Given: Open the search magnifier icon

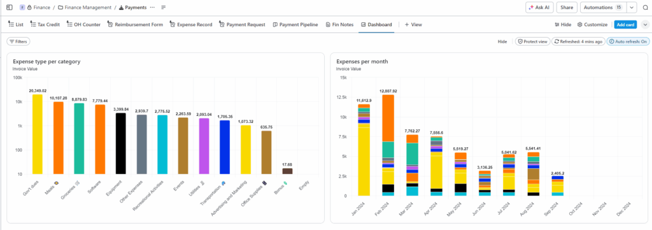Looking at the screenshot, I should coord(645,8).
